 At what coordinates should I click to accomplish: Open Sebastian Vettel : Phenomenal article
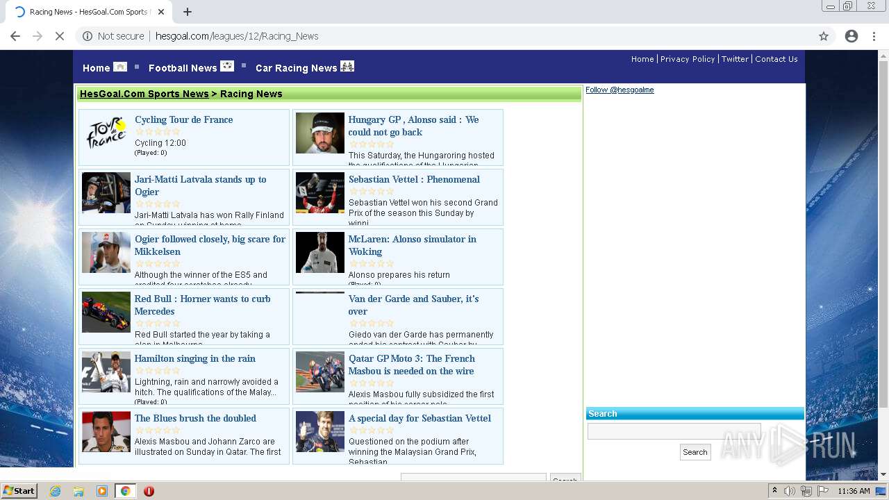[x=414, y=179]
